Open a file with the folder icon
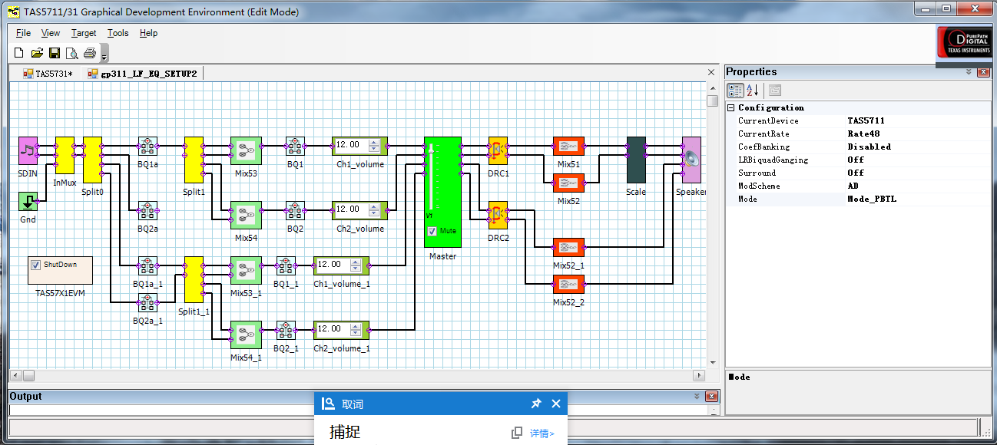 pyautogui.click(x=37, y=53)
